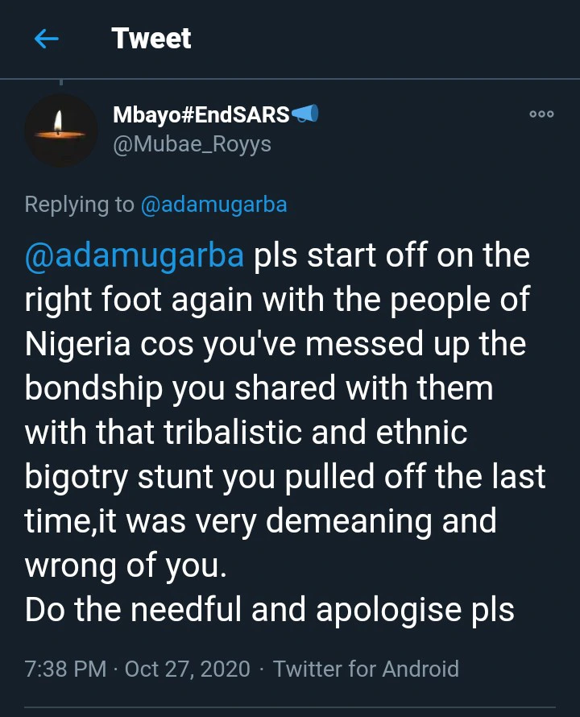Tap the Tweet header title
This screenshot has height=717, width=580.
click(x=151, y=39)
